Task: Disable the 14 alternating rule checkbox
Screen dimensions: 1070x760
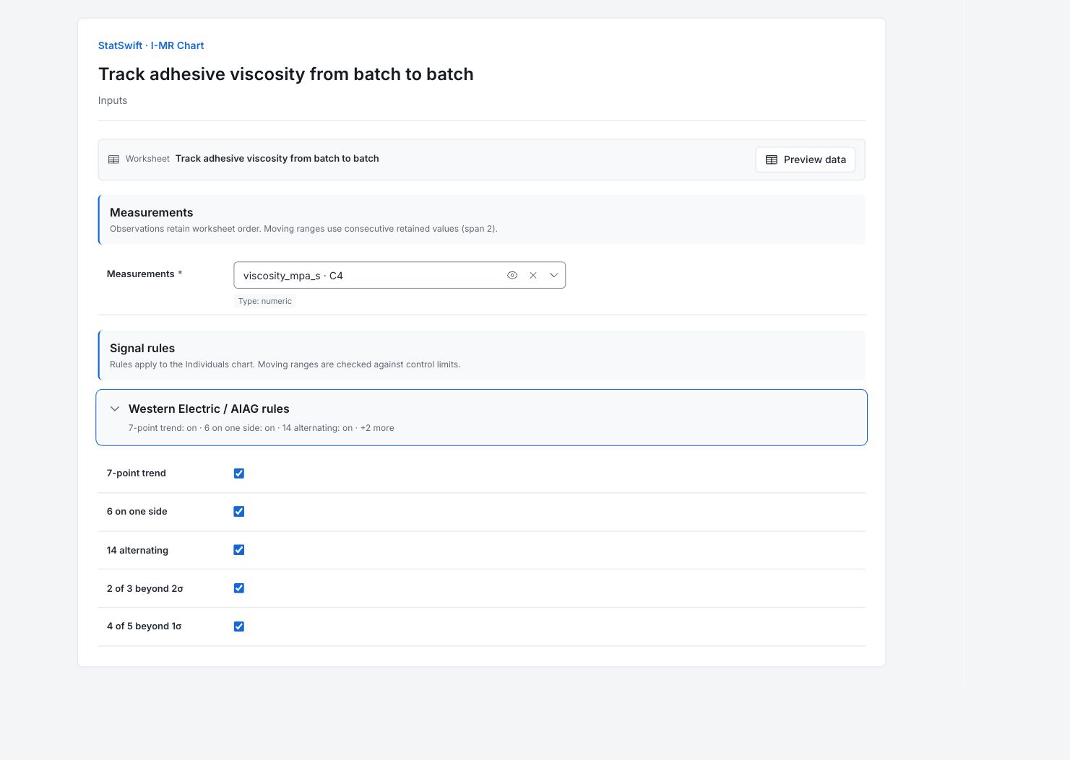Action: coord(239,550)
